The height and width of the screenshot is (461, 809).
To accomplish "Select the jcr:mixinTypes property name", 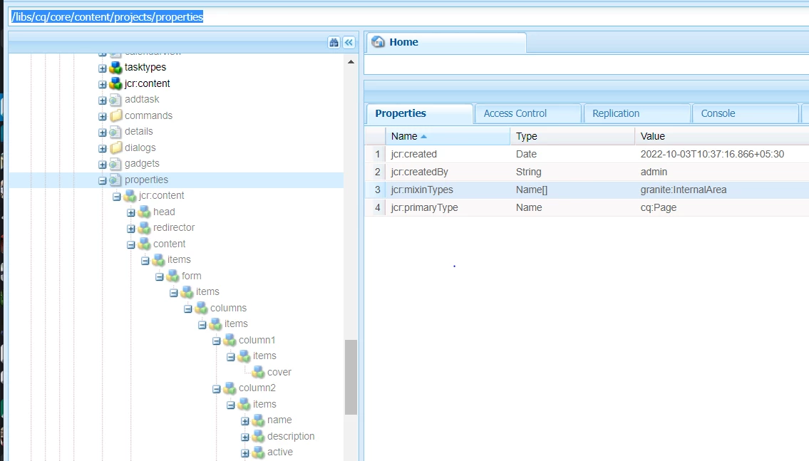I will (422, 190).
